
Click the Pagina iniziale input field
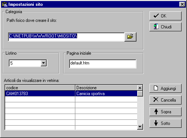(x=103, y=64)
